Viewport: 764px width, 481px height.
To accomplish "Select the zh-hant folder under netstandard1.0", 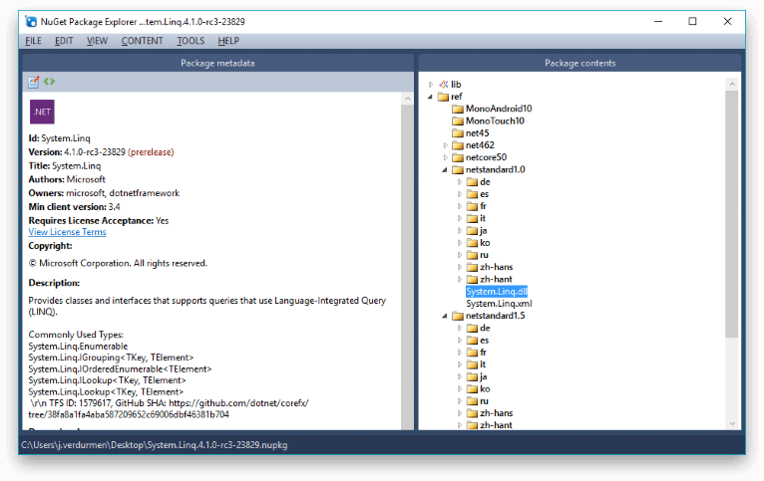I will click(496, 279).
